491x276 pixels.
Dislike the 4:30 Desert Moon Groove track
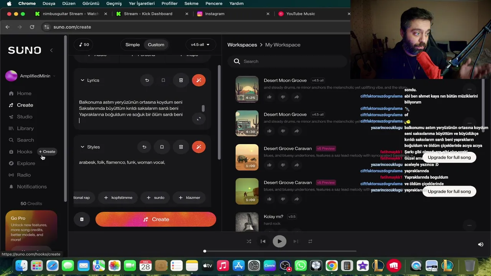click(x=283, y=131)
